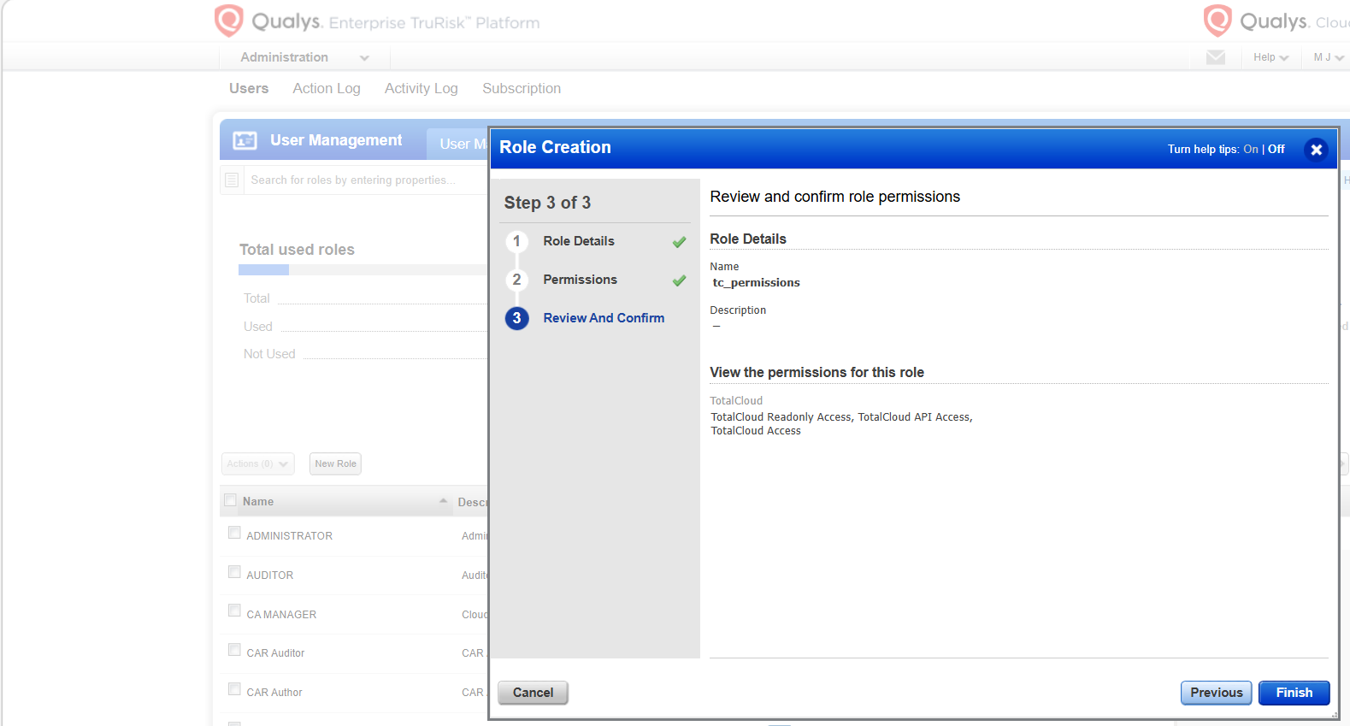
Task: Open the Activity Log tab
Action: pyautogui.click(x=422, y=88)
